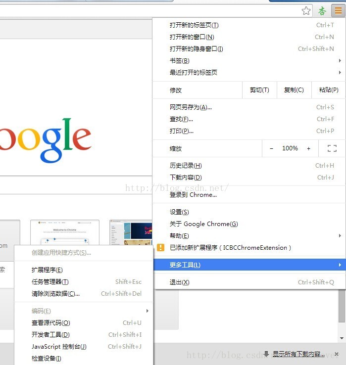The width and height of the screenshot is (346, 365).
Task: Expand the 书签(B) submenu arrow
Action: tap(340, 60)
